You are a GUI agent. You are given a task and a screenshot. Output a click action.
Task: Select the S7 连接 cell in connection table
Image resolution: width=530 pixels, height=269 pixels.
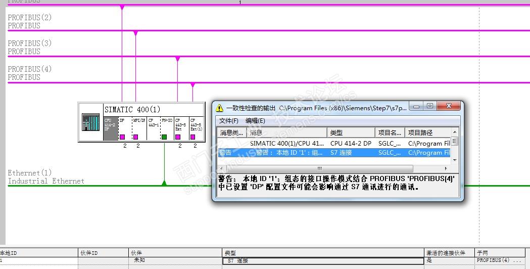coord(323,260)
